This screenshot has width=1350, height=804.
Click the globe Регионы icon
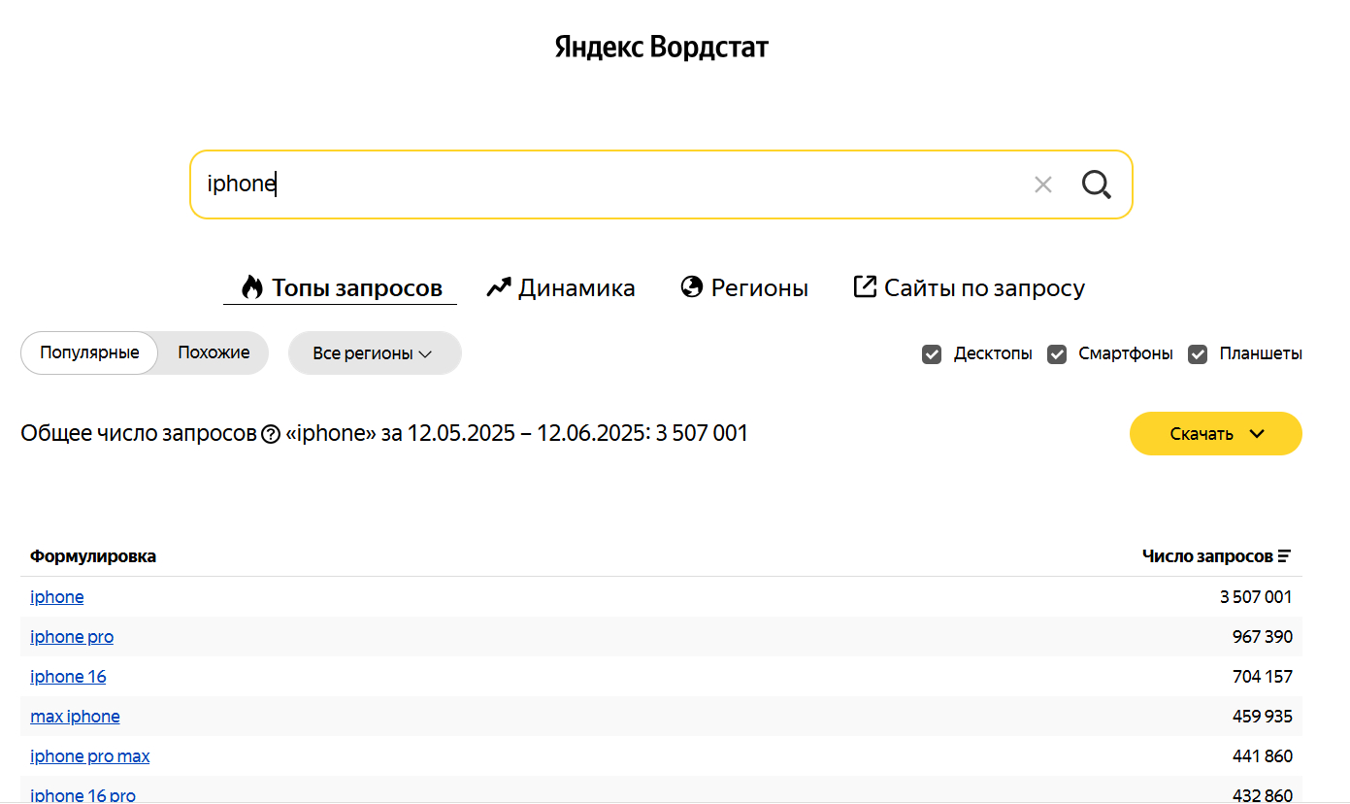click(692, 287)
